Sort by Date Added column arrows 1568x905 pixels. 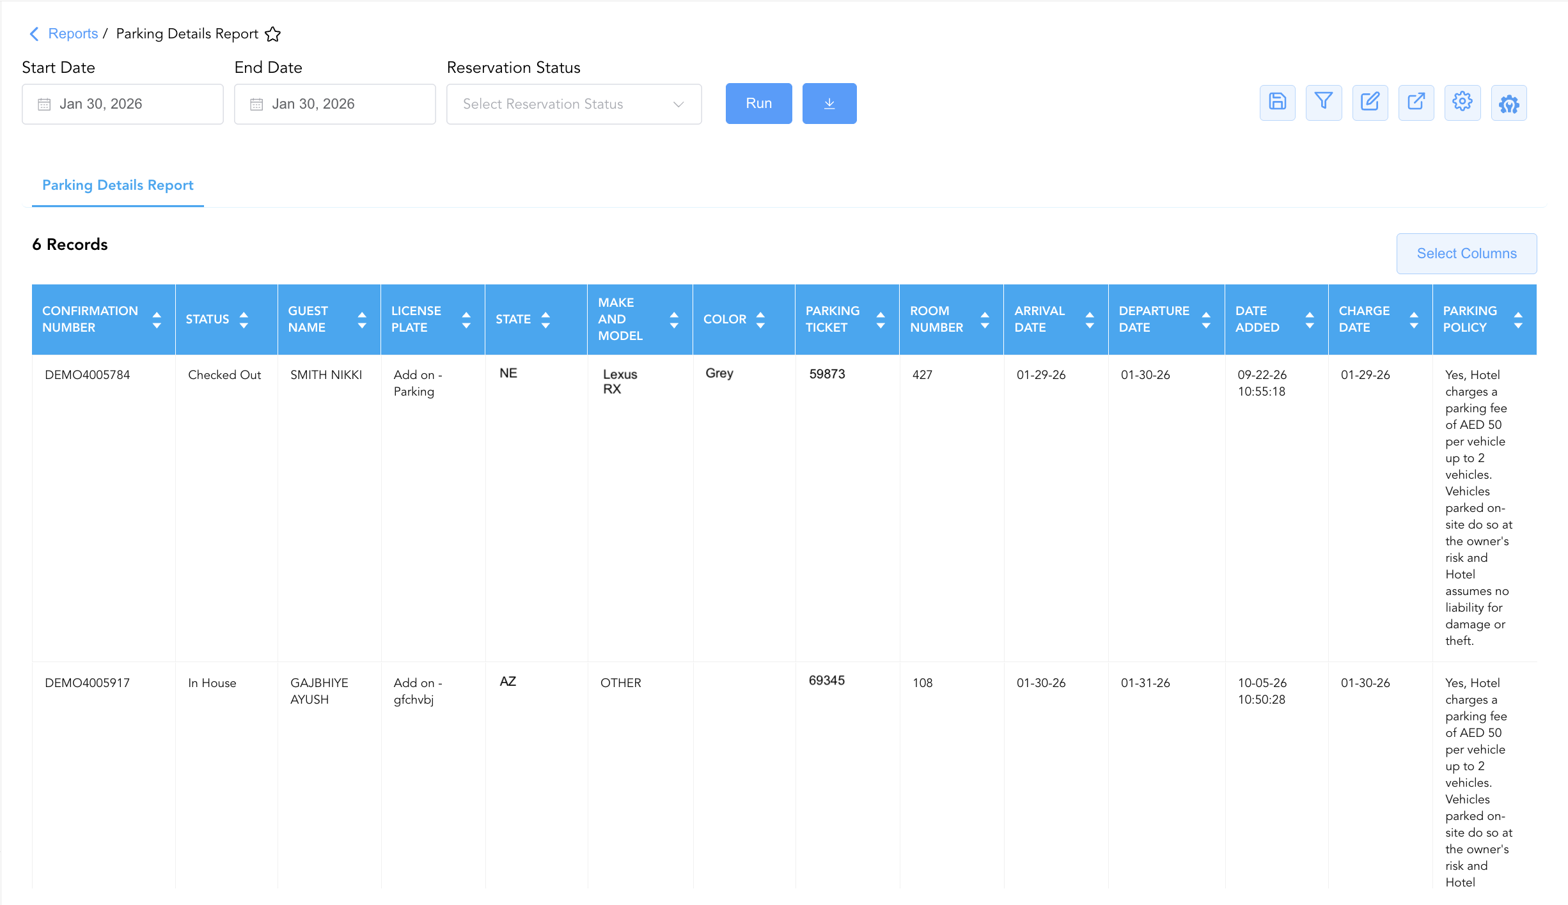1310,320
